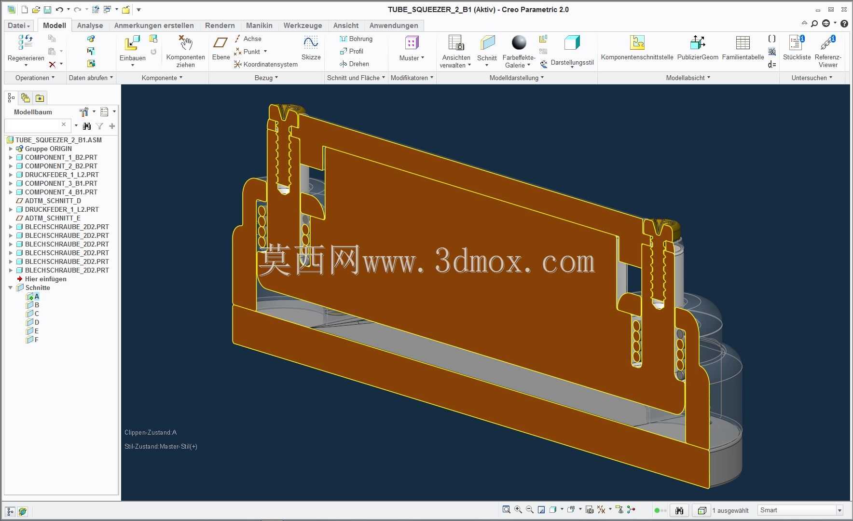Click the Achse button
The image size is (853, 521).
pos(248,39)
